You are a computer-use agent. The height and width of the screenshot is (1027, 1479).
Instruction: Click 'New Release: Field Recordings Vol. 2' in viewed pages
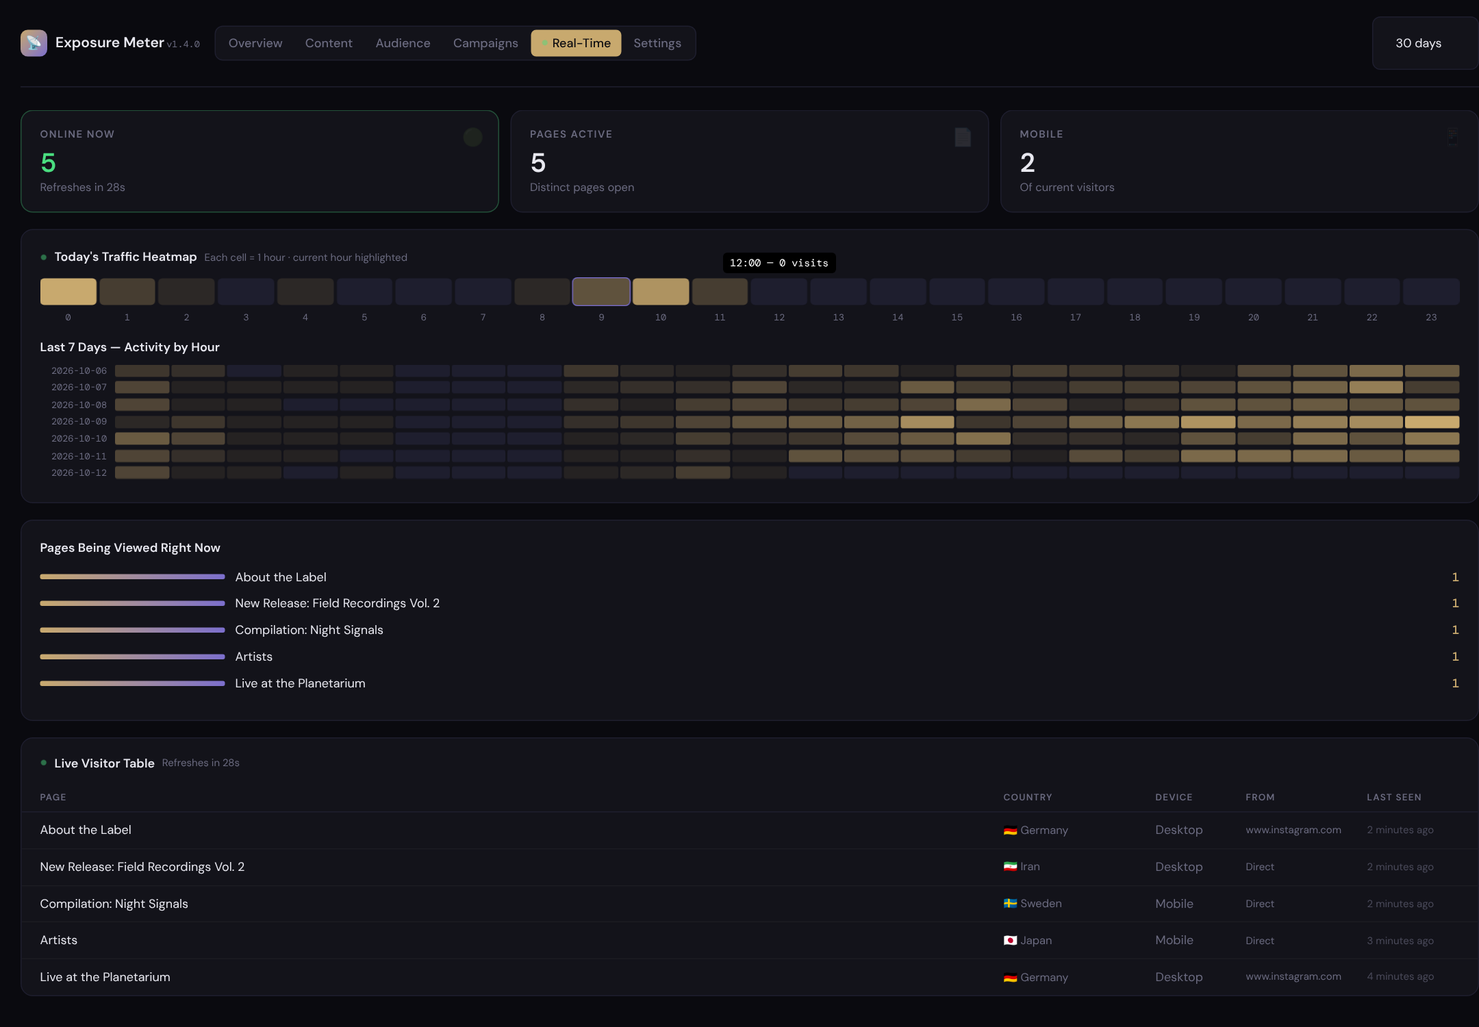click(x=338, y=603)
